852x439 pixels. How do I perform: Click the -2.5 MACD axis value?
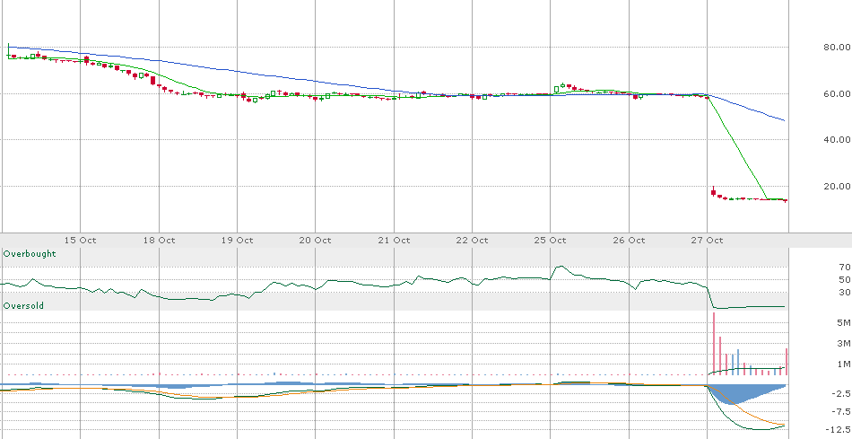coord(841,393)
